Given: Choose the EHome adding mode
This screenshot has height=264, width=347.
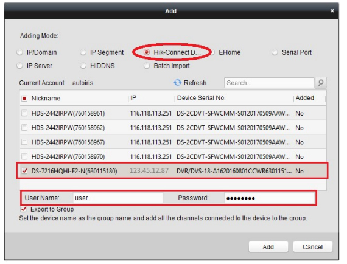Looking at the screenshot, I should (212, 52).
